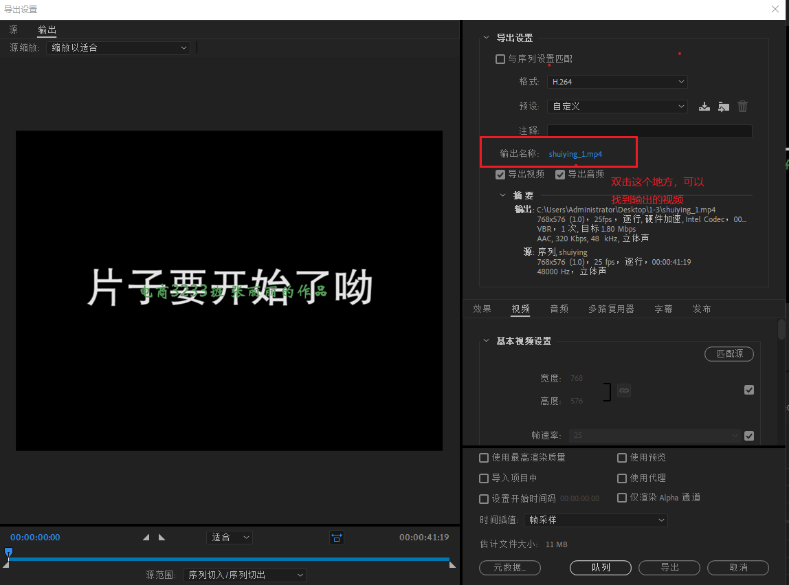
Task: Enable 使用代理 checkbox
Action: pos(622,478)
